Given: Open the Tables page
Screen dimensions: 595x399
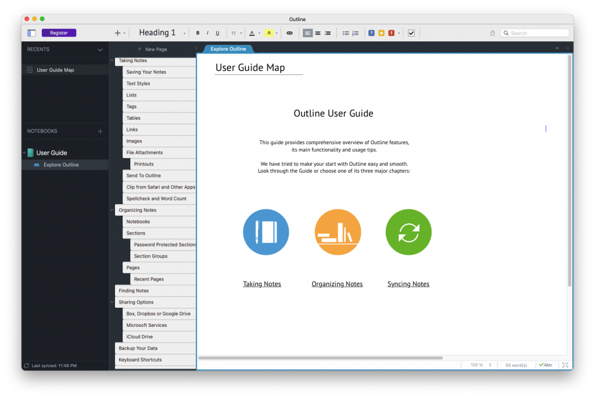Looking at the screenshot, I should click(159, 118).
